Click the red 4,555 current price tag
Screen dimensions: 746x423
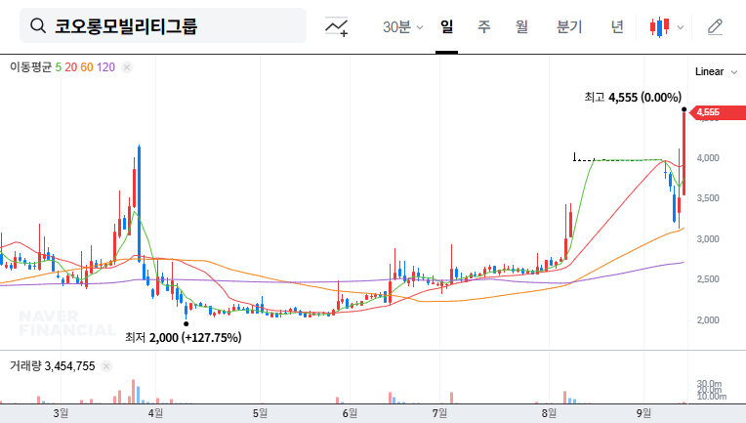pos(718,112)
